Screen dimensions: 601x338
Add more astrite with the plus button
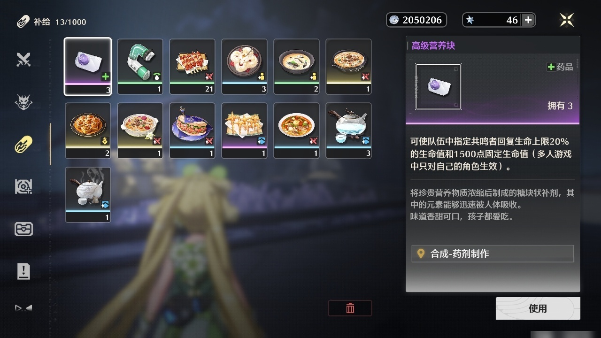pos(528,20)
